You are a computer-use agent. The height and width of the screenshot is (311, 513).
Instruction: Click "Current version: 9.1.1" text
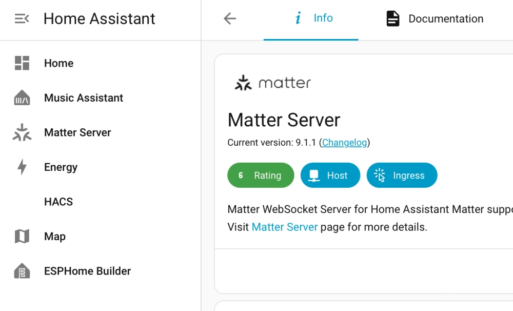click(x=271, y=143)
